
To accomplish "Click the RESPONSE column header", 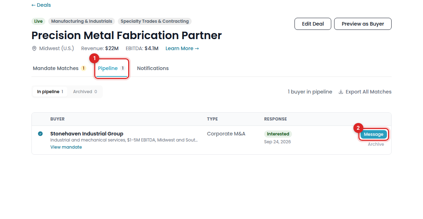I will 276,119.
